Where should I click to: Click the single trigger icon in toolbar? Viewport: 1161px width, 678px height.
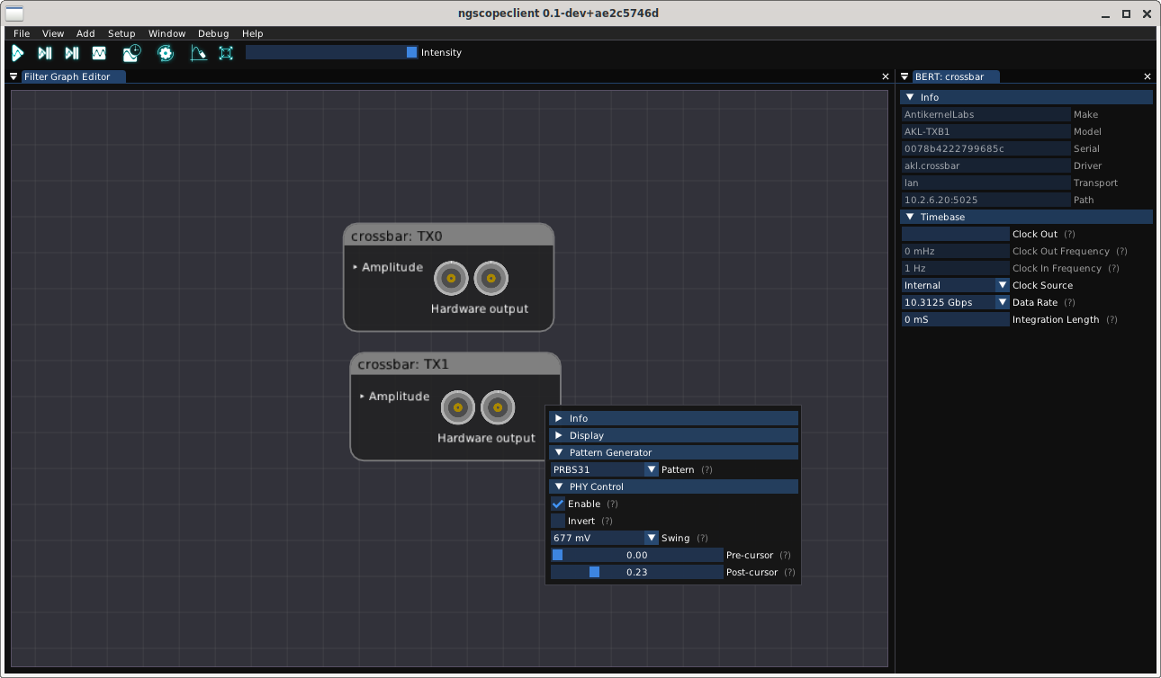(x=44, y=53)
